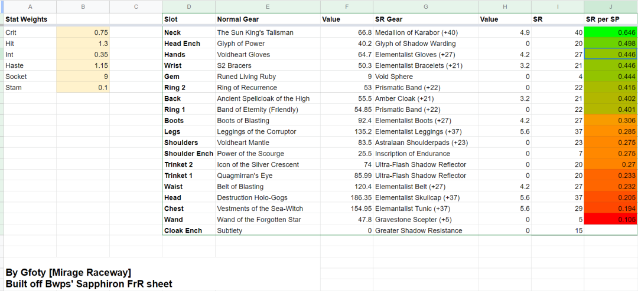Viewport: 638px width, 291px height.
Task: Select the orange 0.306 SR per SP cell
Action: tap(611, 121)
